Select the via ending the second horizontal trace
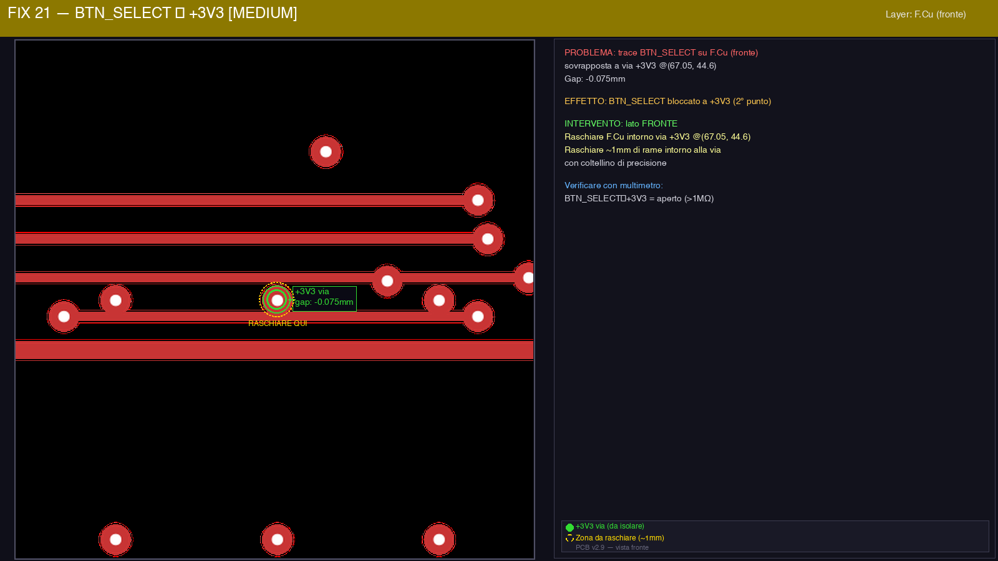This screenshot has width=998, height=561. 488,239
